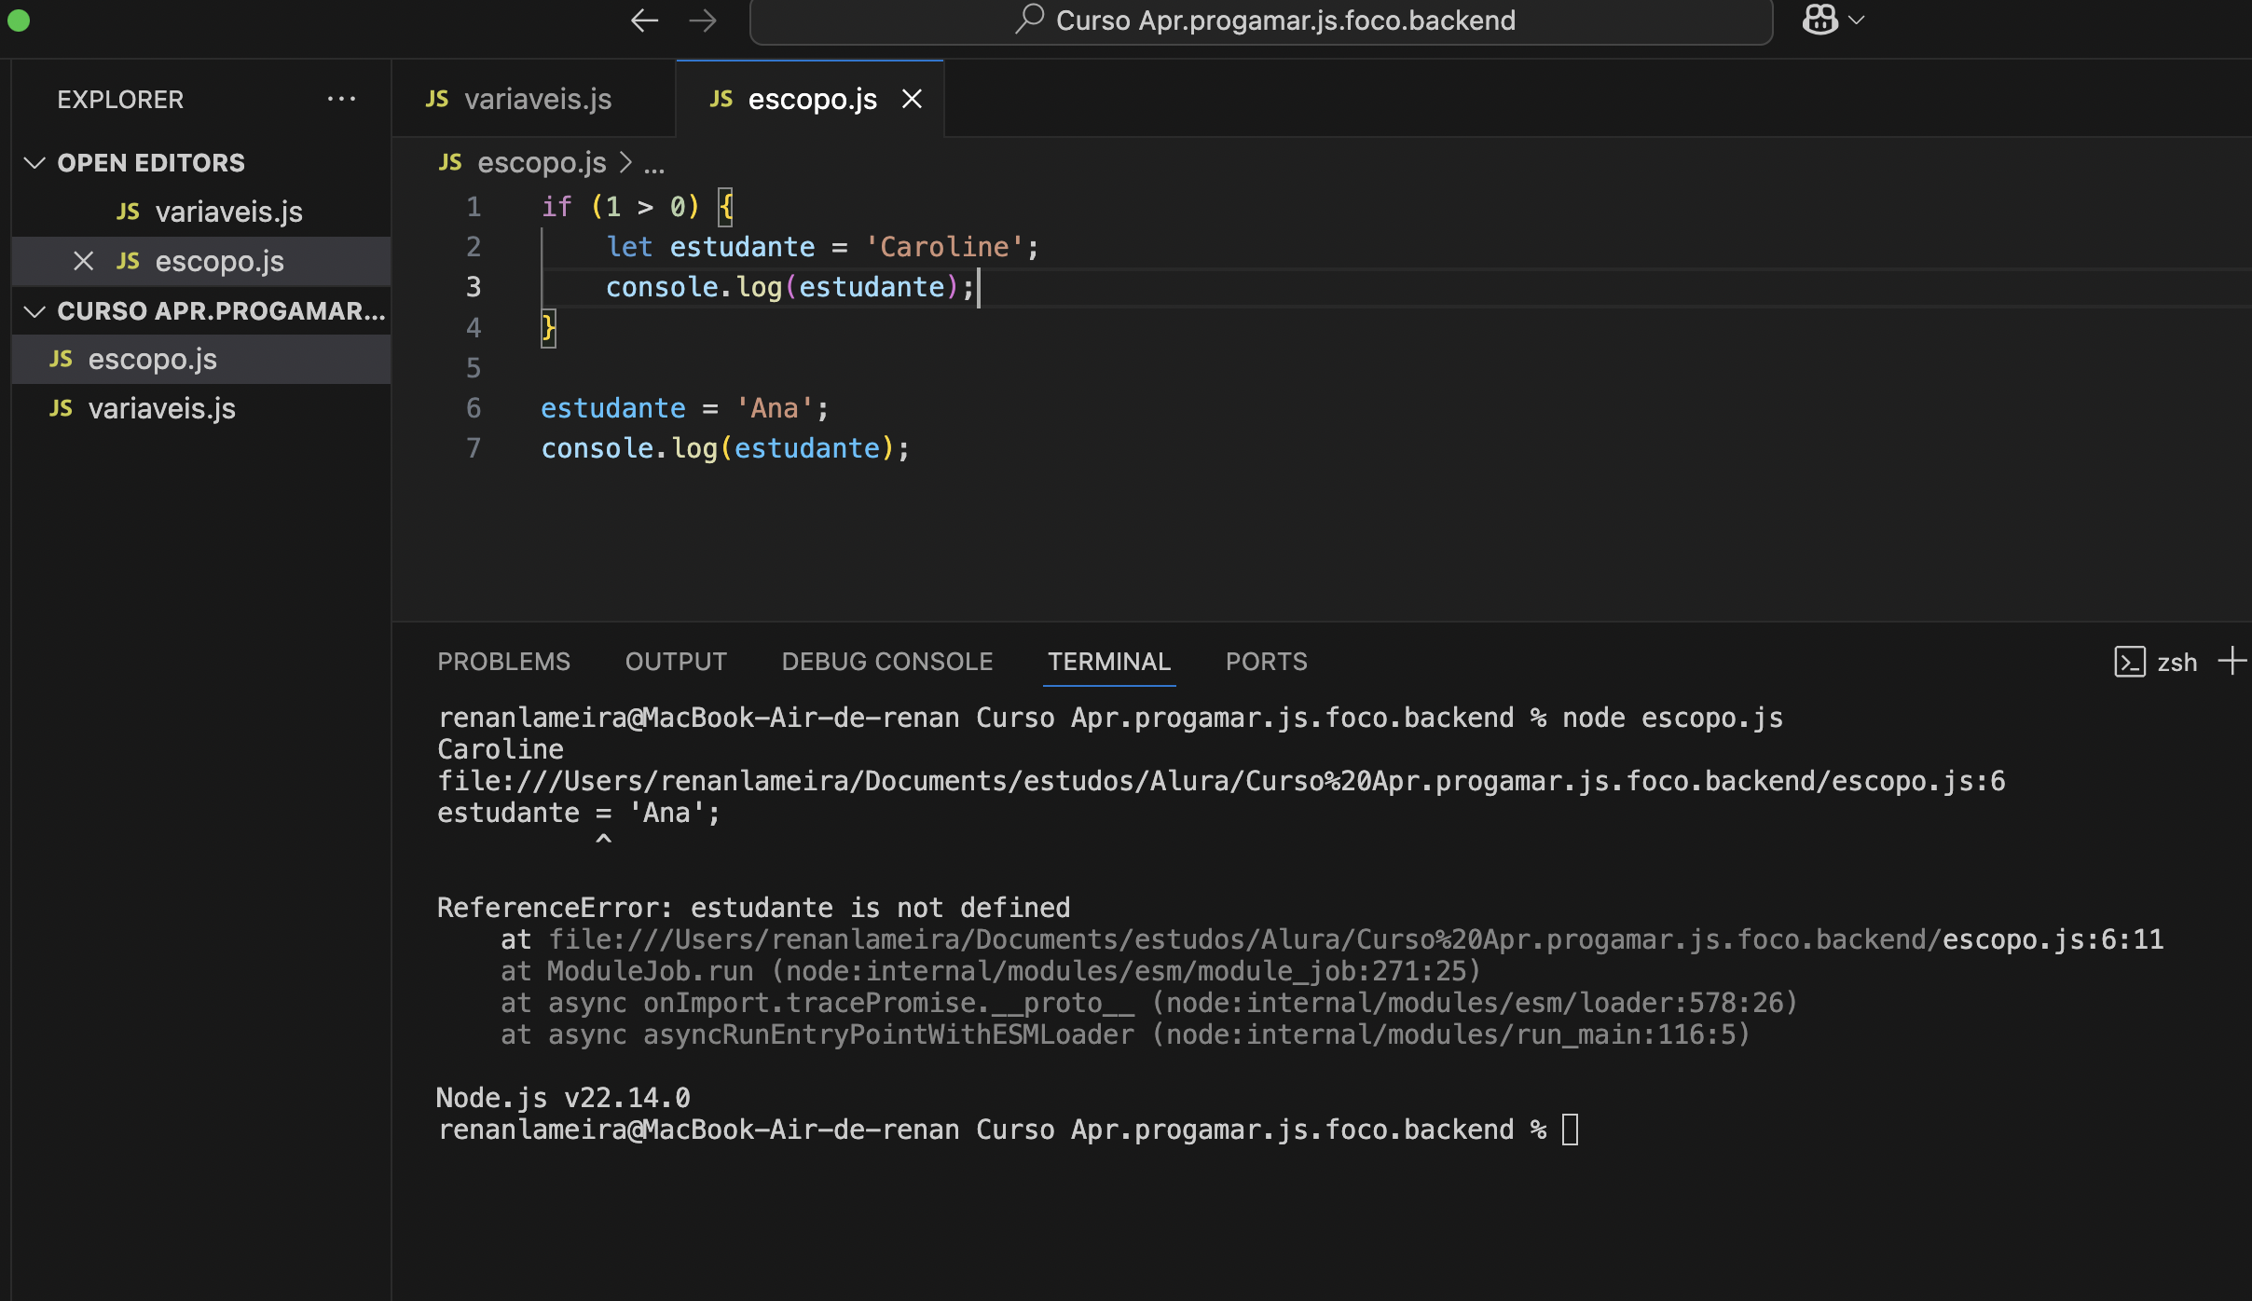The height and width of the screenshot is (1301, 2252).
Task: Switch to the variaveis.js editor tab
Action: point(534,99)
